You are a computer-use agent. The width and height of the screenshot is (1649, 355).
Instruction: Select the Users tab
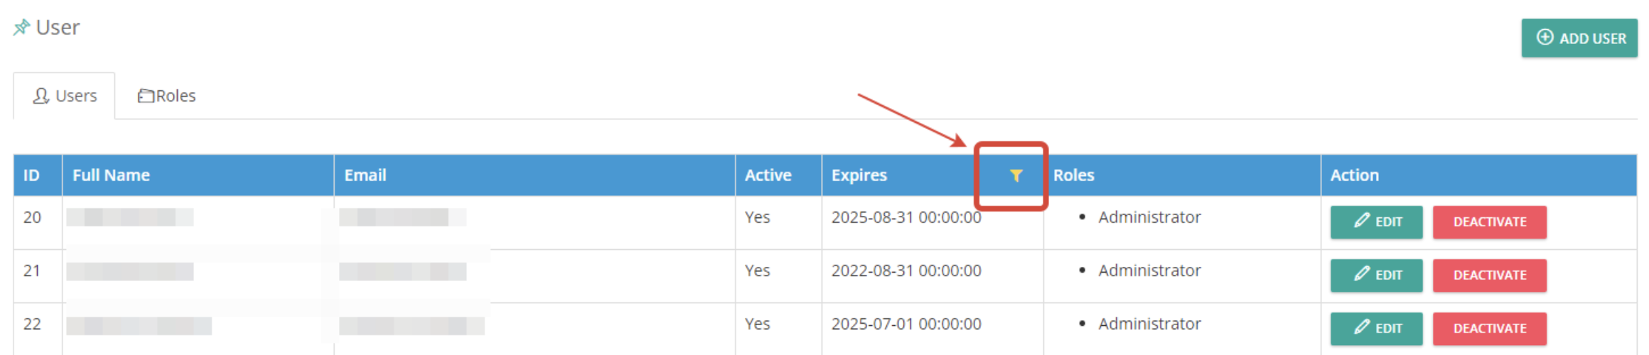coord(64,96)
